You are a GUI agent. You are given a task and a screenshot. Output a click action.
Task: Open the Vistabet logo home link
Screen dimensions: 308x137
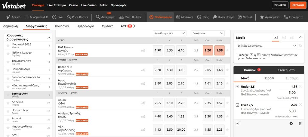click(14, 5)
